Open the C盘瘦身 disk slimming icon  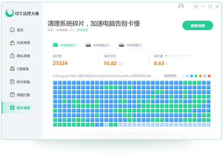(x=12, y=69)
